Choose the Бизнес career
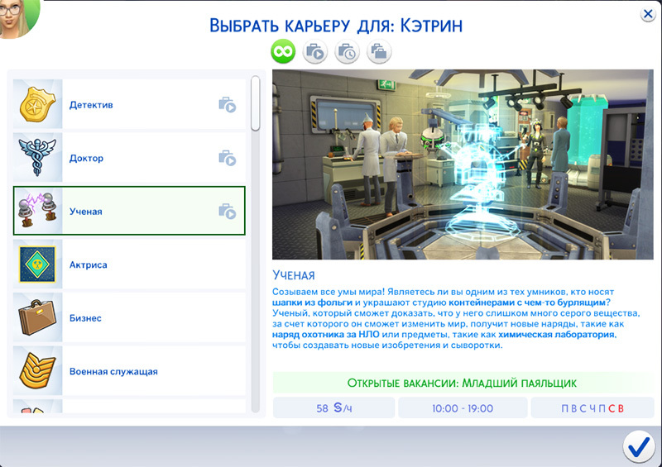The image size is (662, 467). [x=129, y=317]
